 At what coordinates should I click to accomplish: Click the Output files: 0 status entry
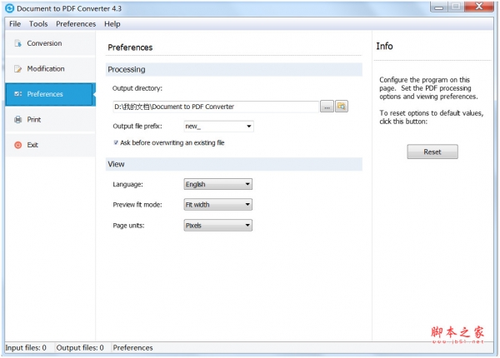[80, 347]
